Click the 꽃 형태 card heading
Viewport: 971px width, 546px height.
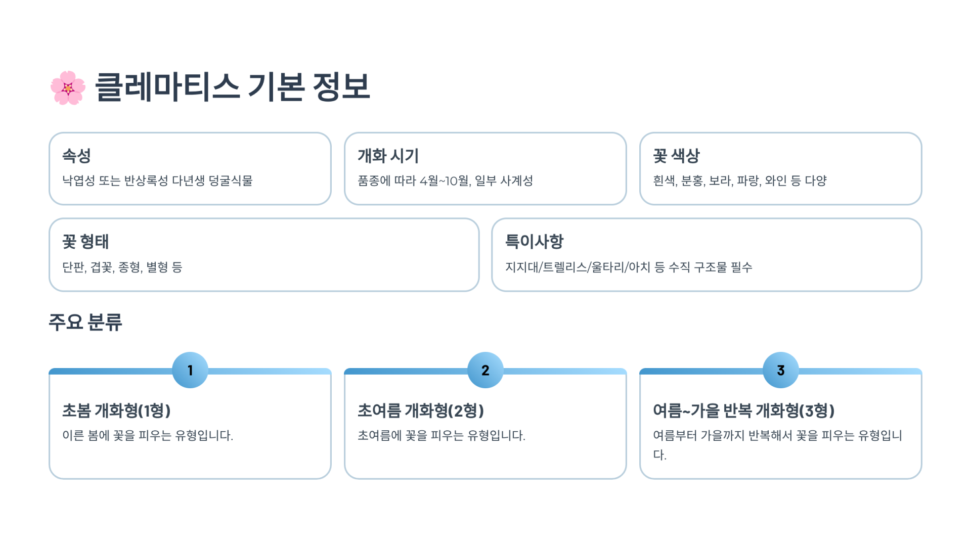pos(85,242)
